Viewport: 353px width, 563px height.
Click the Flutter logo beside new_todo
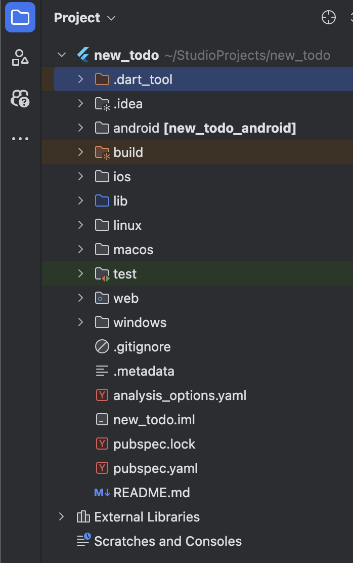coord(83,55)
